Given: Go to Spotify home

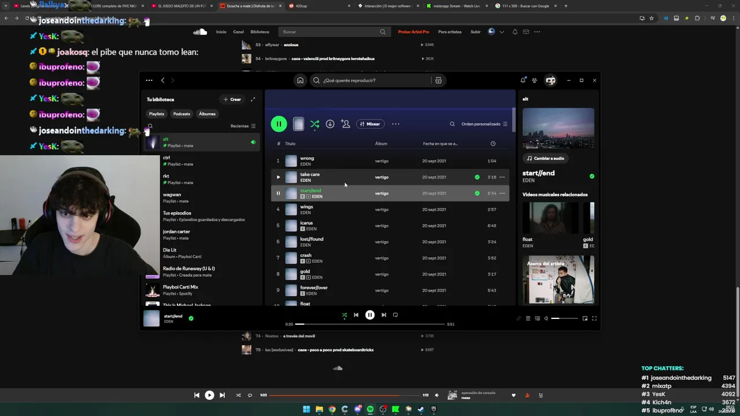Looking at the screenshot, I should point(300,80).
